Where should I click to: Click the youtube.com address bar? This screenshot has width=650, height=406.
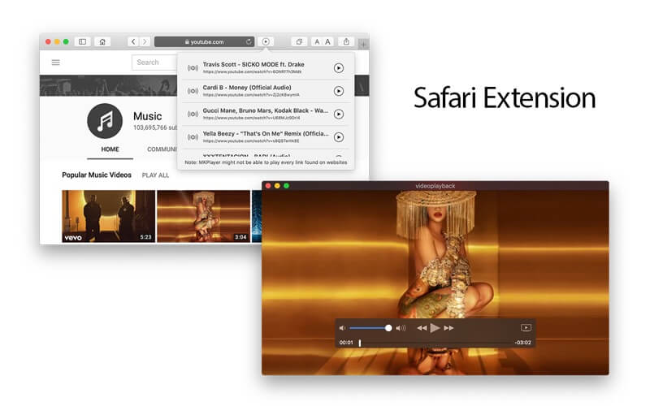pyautogui.click(x=204, y=42)
